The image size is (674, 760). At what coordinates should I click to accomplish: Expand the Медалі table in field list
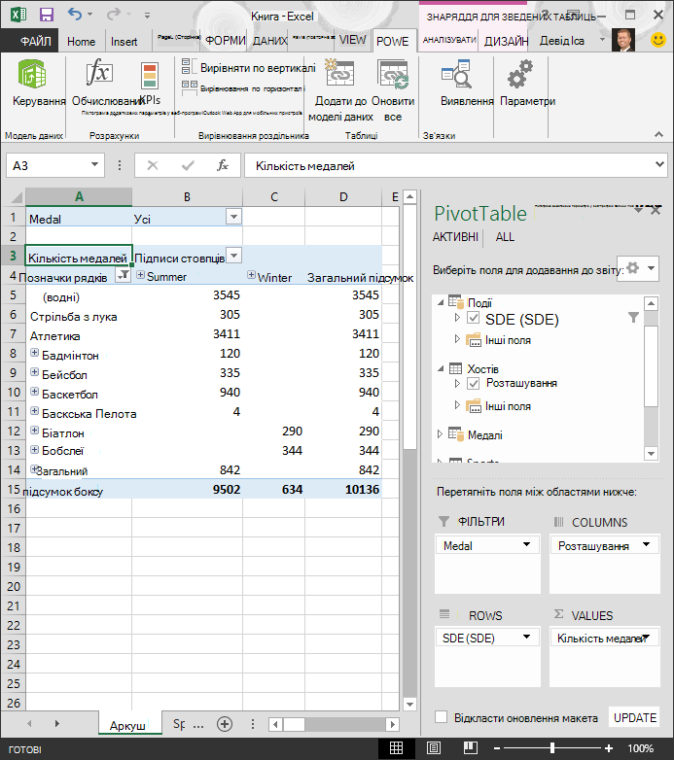tap(440, 434)
